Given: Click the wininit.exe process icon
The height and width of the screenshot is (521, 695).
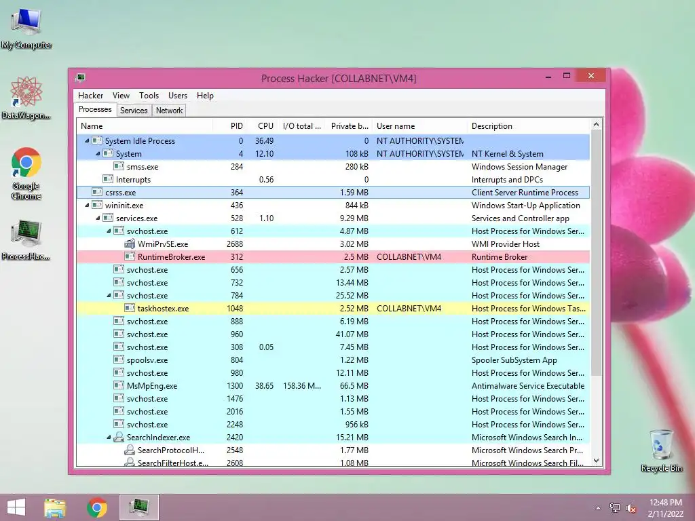Looking at the screenshot, I should point(97,205).
